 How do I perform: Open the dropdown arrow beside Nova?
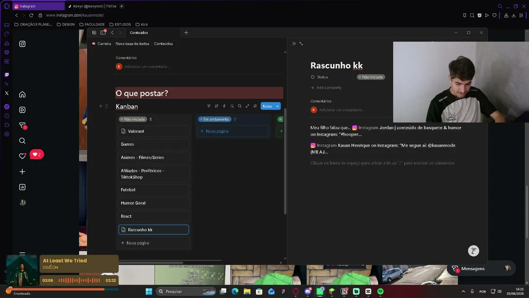click(x=277, y=106)
